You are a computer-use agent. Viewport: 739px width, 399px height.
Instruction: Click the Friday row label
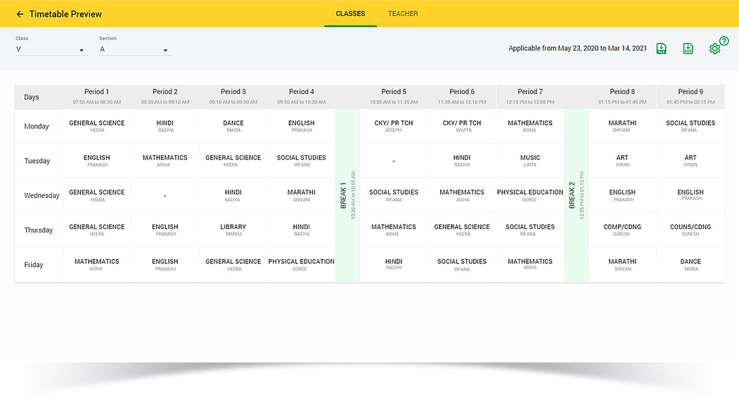click(x=34, y=265)
